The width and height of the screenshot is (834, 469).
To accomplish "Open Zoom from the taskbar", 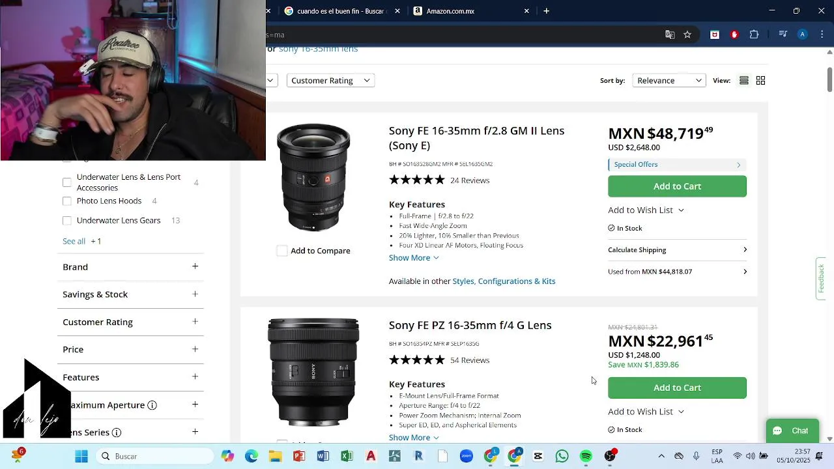I will [467, 456].
